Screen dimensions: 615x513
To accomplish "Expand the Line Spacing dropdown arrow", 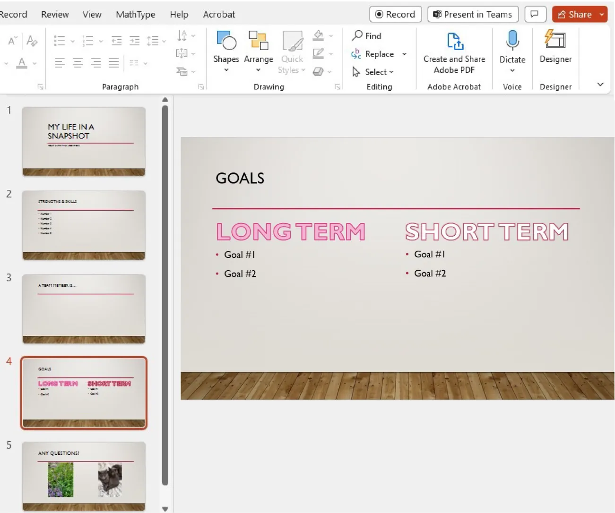I will (164, 41).
